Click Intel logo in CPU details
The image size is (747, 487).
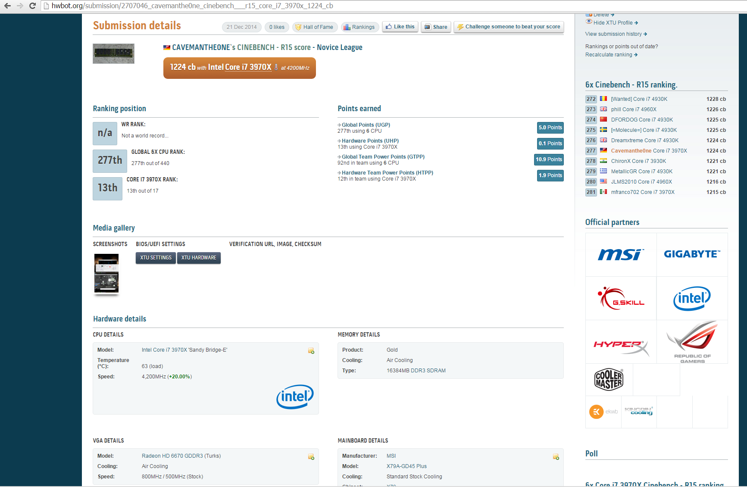(x=295, y=396)
